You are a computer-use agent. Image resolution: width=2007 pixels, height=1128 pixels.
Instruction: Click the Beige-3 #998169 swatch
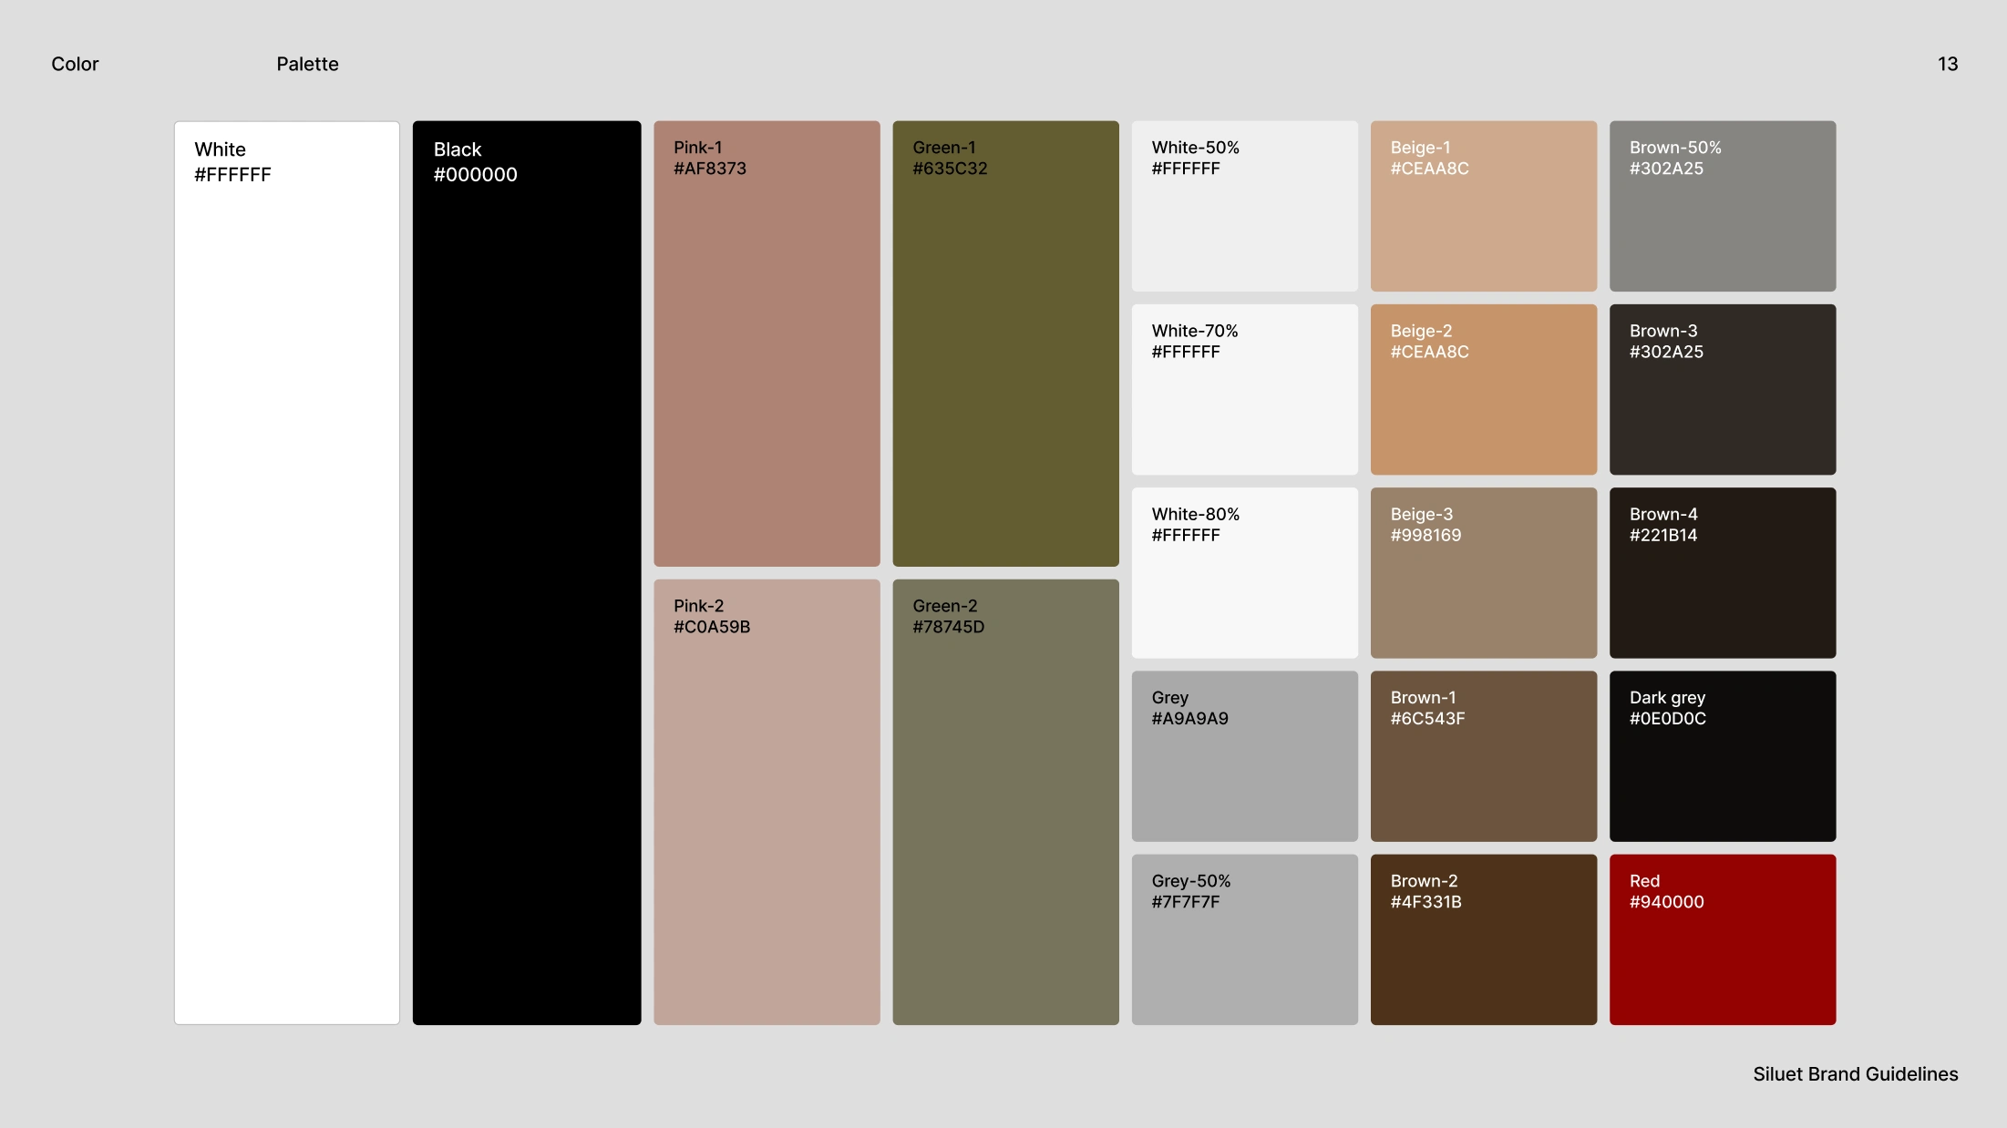[1483, 572]
